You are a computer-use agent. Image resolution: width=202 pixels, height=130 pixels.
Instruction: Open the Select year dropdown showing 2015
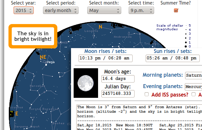(x=23, y=10)
